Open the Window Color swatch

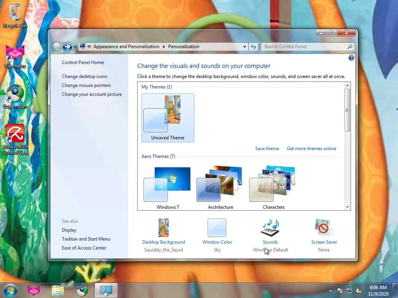217,227
